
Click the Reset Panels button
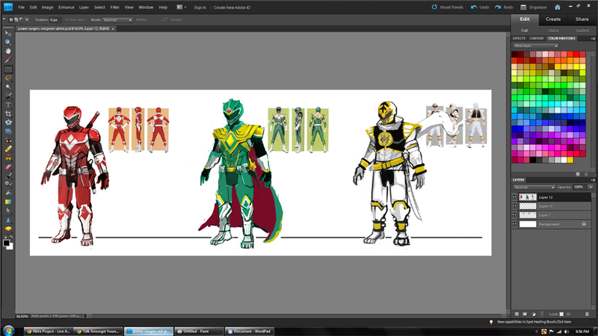click(x=447, y=7)
